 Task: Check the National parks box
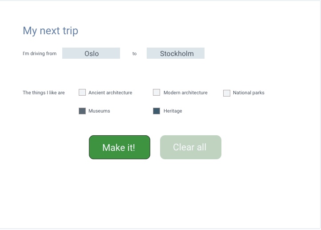[227, 93]
